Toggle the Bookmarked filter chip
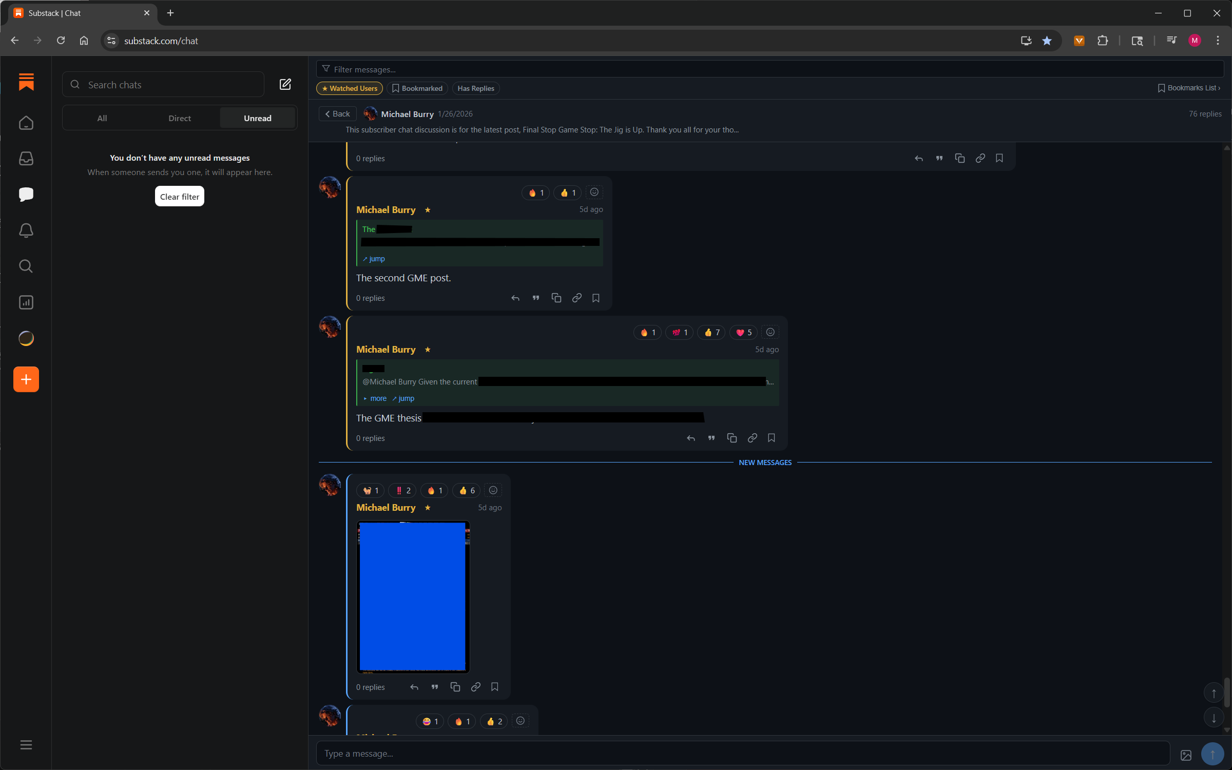This screenshot has height=770, width=1232. pyautogui.click(x=417, y=88)
